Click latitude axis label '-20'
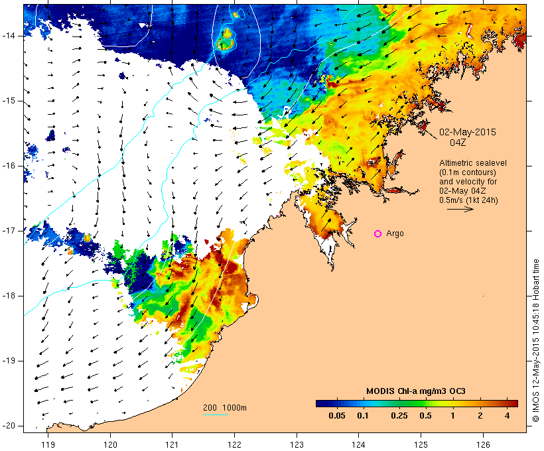Screen dimensions: 544x451 click(9, 426)
